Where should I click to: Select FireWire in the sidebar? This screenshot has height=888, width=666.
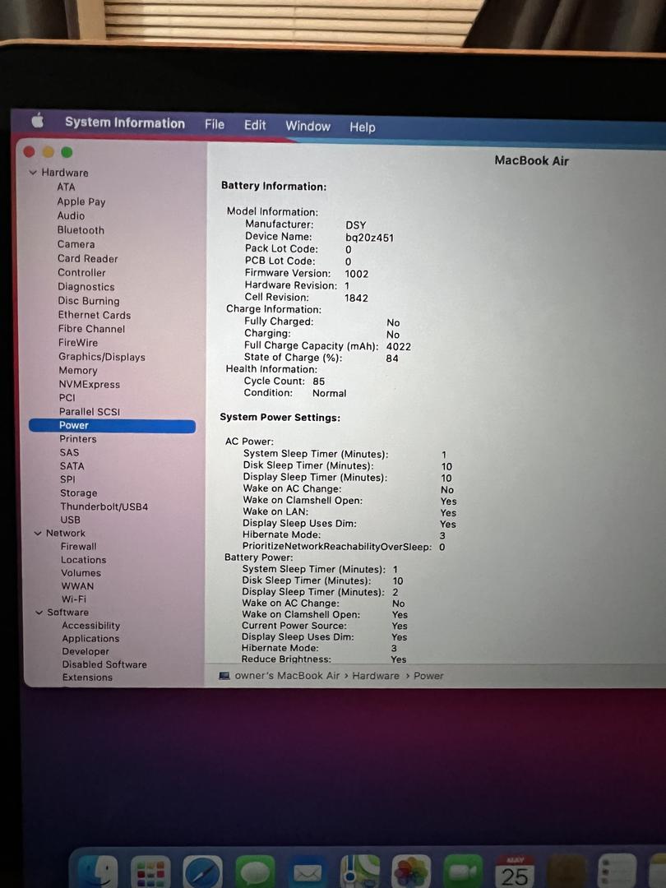(78, 343)
